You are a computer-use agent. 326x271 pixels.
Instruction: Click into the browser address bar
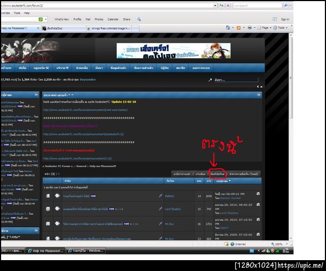[x=107, y=5]
